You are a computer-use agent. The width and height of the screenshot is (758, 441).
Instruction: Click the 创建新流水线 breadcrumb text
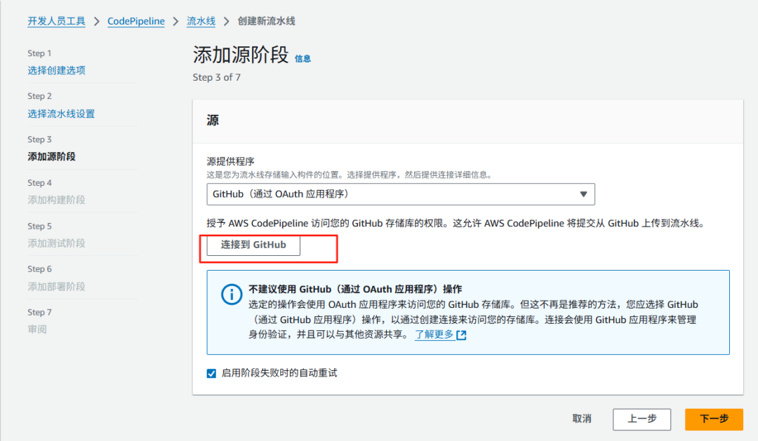tap(267, 21)
